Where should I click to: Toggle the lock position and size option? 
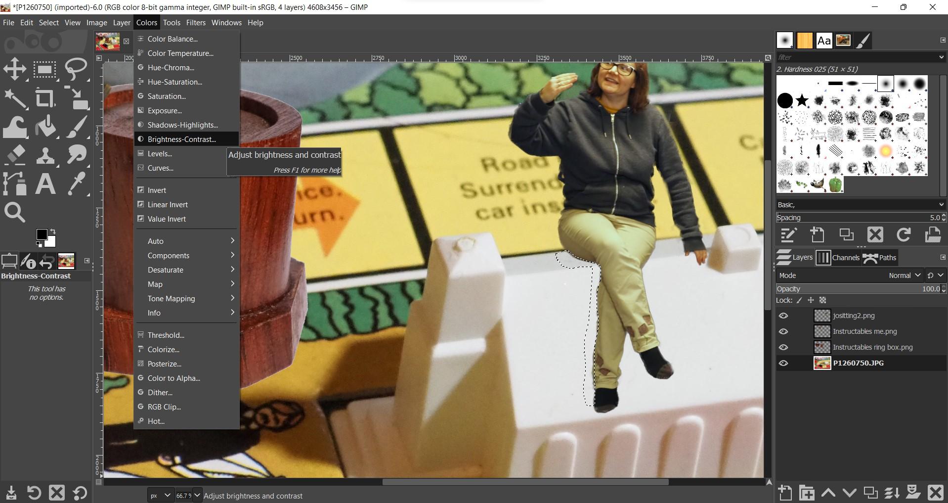(811, 300)
